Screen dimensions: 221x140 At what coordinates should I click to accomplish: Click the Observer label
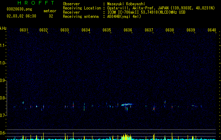[71, 4]
